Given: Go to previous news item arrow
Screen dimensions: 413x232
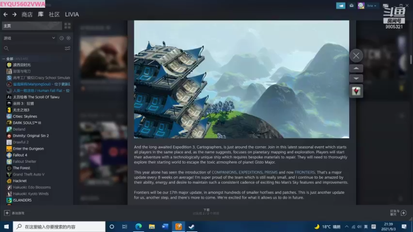Looking at the screenshot, I should pos(356,69).
